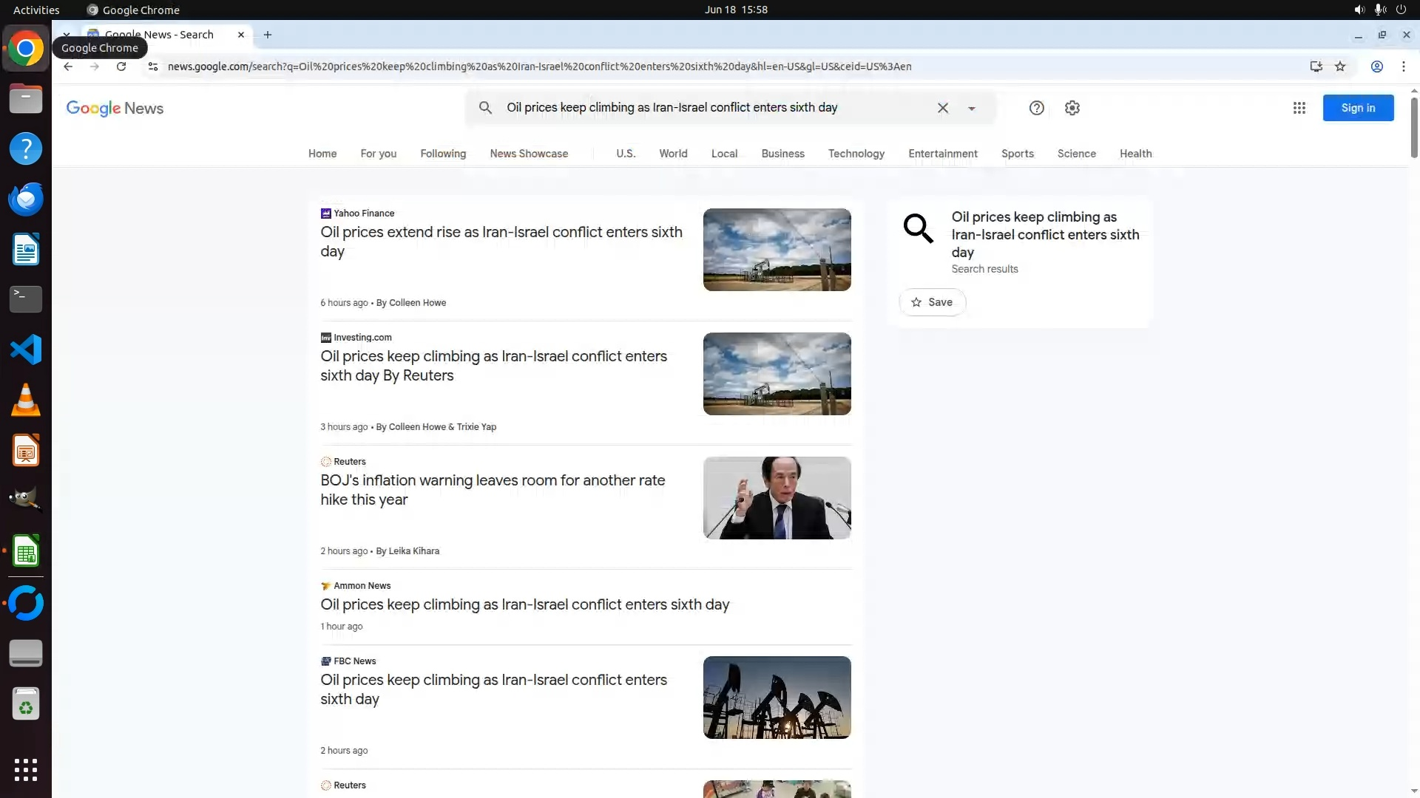Click the Chrome profile icon

pyautogui.click(x=1376, y=66)
